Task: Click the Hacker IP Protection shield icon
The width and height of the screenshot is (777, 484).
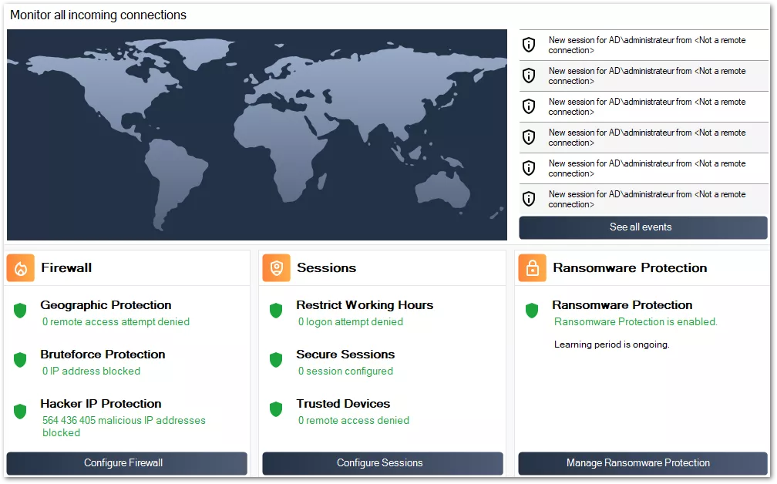Action: click(x=18, y=410)
